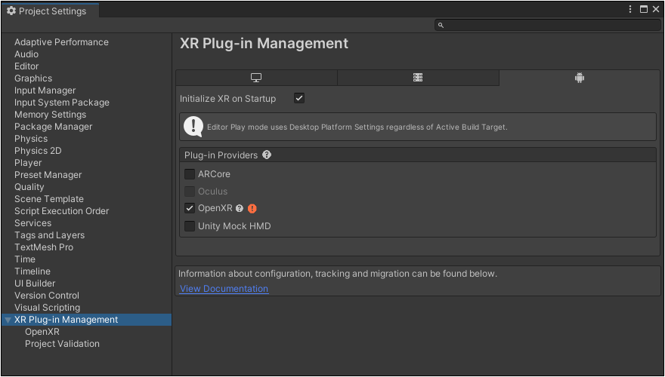
Task: Open the Project Settings kebab menu
Action: tap(630, 9)
